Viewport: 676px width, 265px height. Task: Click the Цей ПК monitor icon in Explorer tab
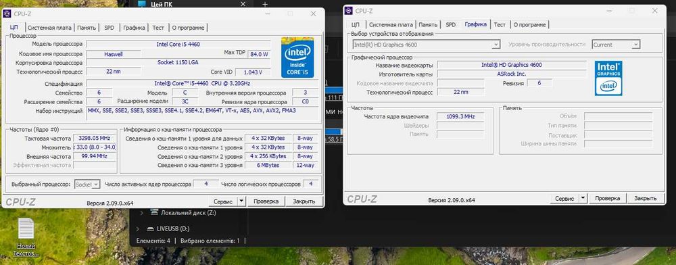[x=141, y=4]
